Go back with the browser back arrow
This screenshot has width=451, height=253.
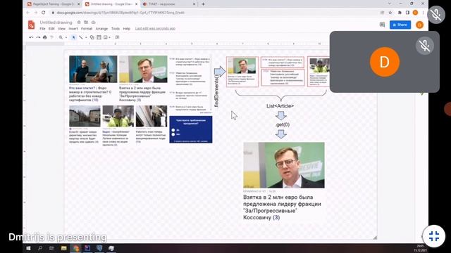(28, 13)
